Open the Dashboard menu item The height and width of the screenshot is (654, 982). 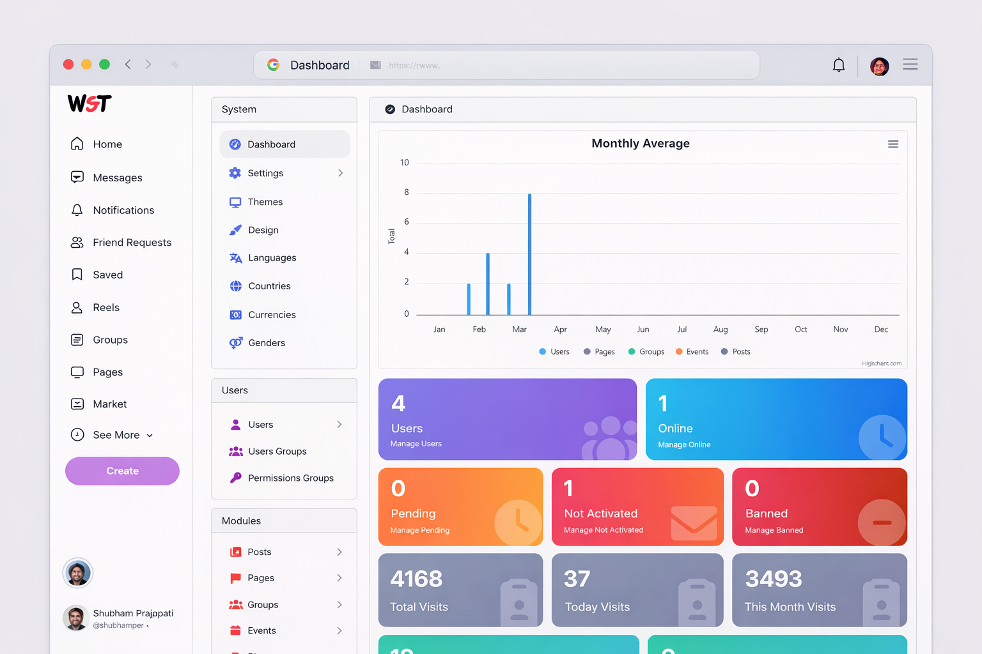pos(271,144)
